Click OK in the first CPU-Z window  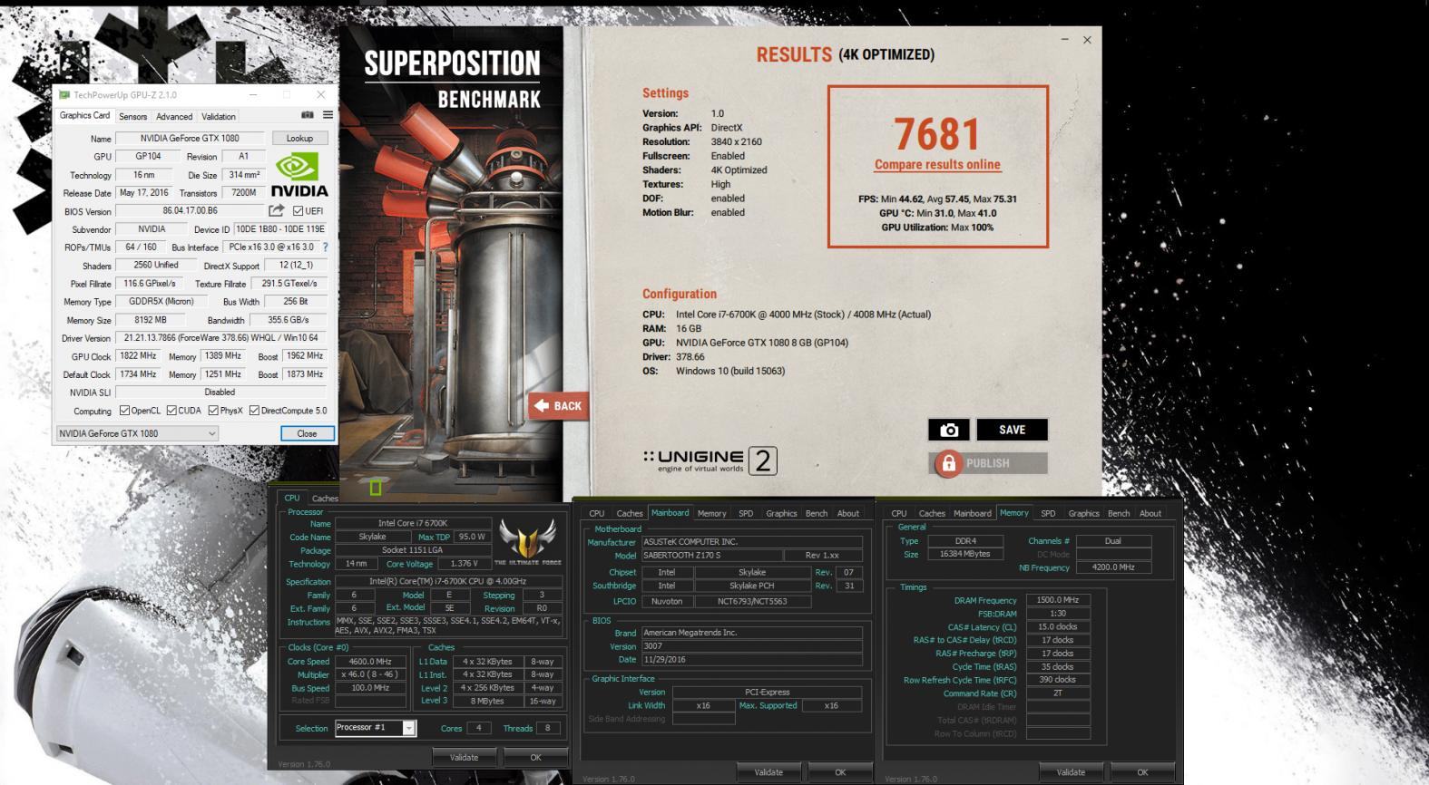pos(535,757)
